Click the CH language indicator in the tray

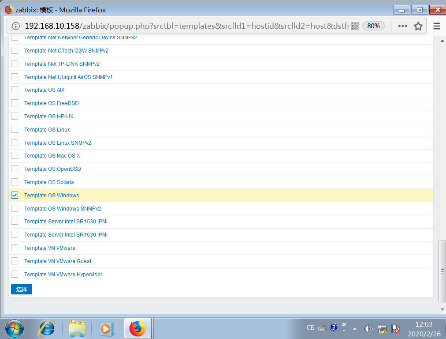click(x=310, y=328)
